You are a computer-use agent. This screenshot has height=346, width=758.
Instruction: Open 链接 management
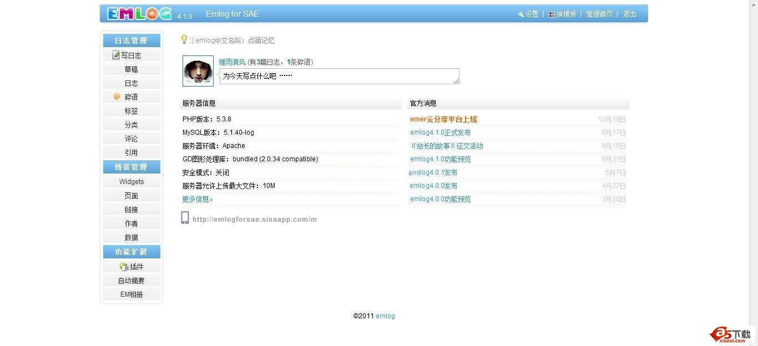pos(132,210)
